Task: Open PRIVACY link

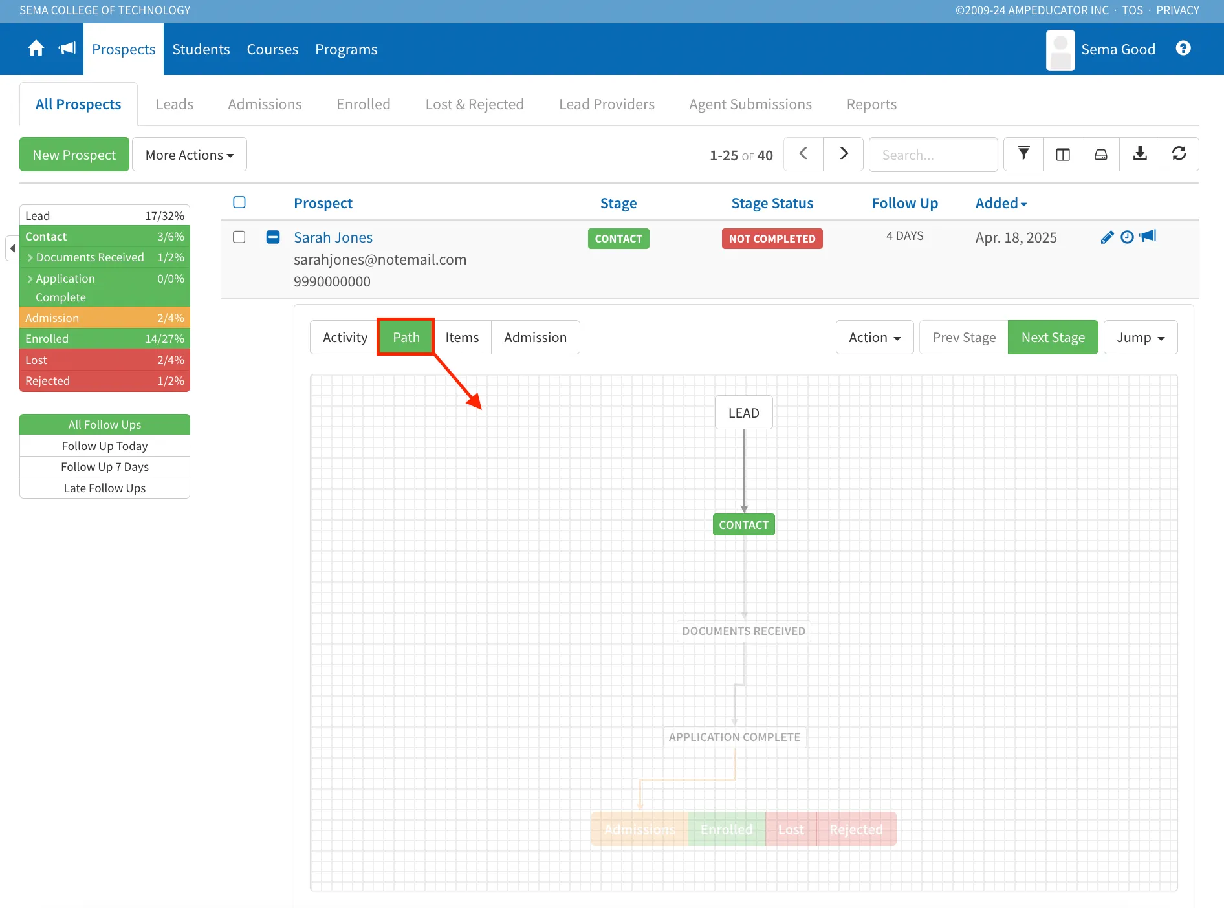Action: pos(1177,10)
